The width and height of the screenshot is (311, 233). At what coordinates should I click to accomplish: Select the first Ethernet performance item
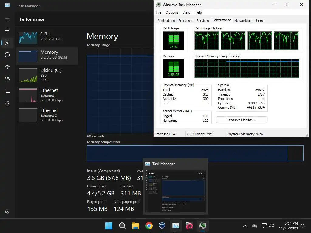pyautogui.click(x=47, y=95)
